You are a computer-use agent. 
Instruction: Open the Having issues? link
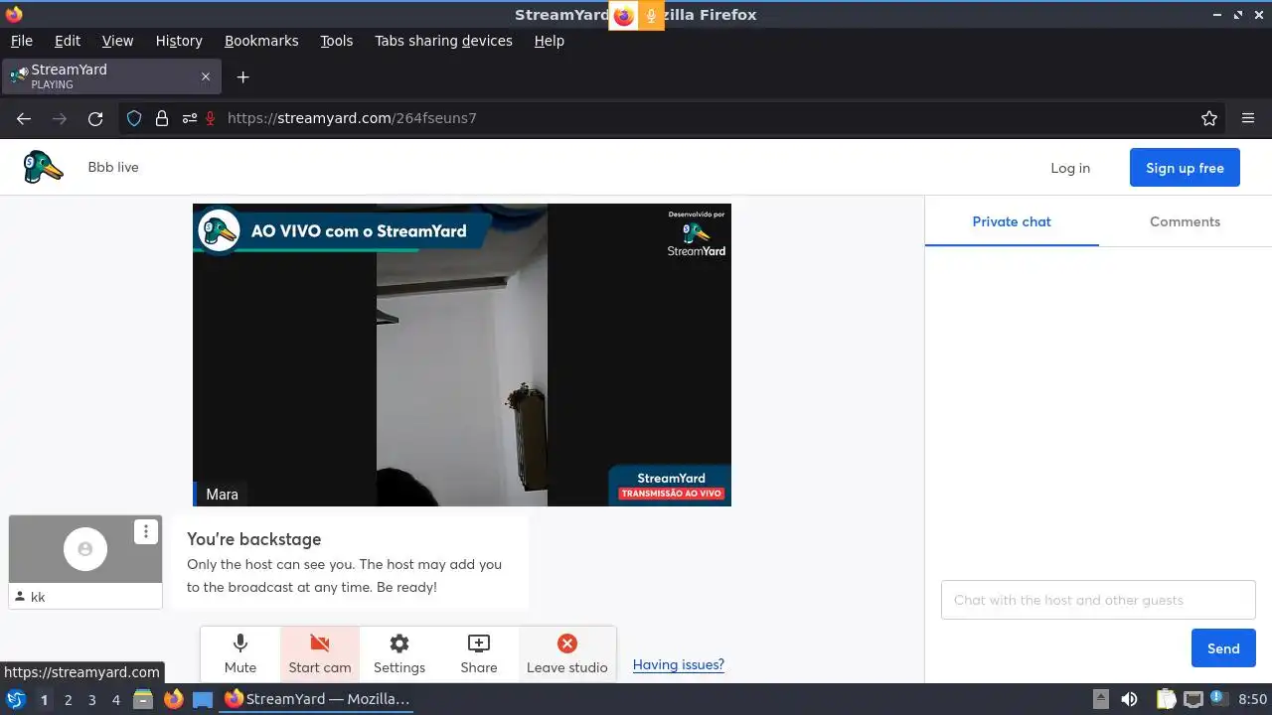pyautogui.click(x=679, y=664)
